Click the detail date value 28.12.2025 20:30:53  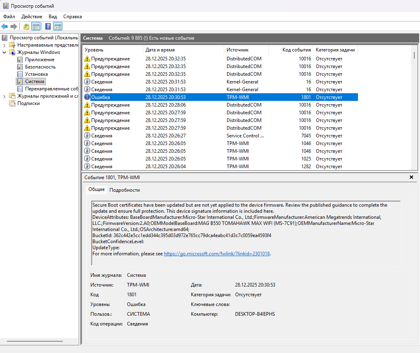pos(255,285)
